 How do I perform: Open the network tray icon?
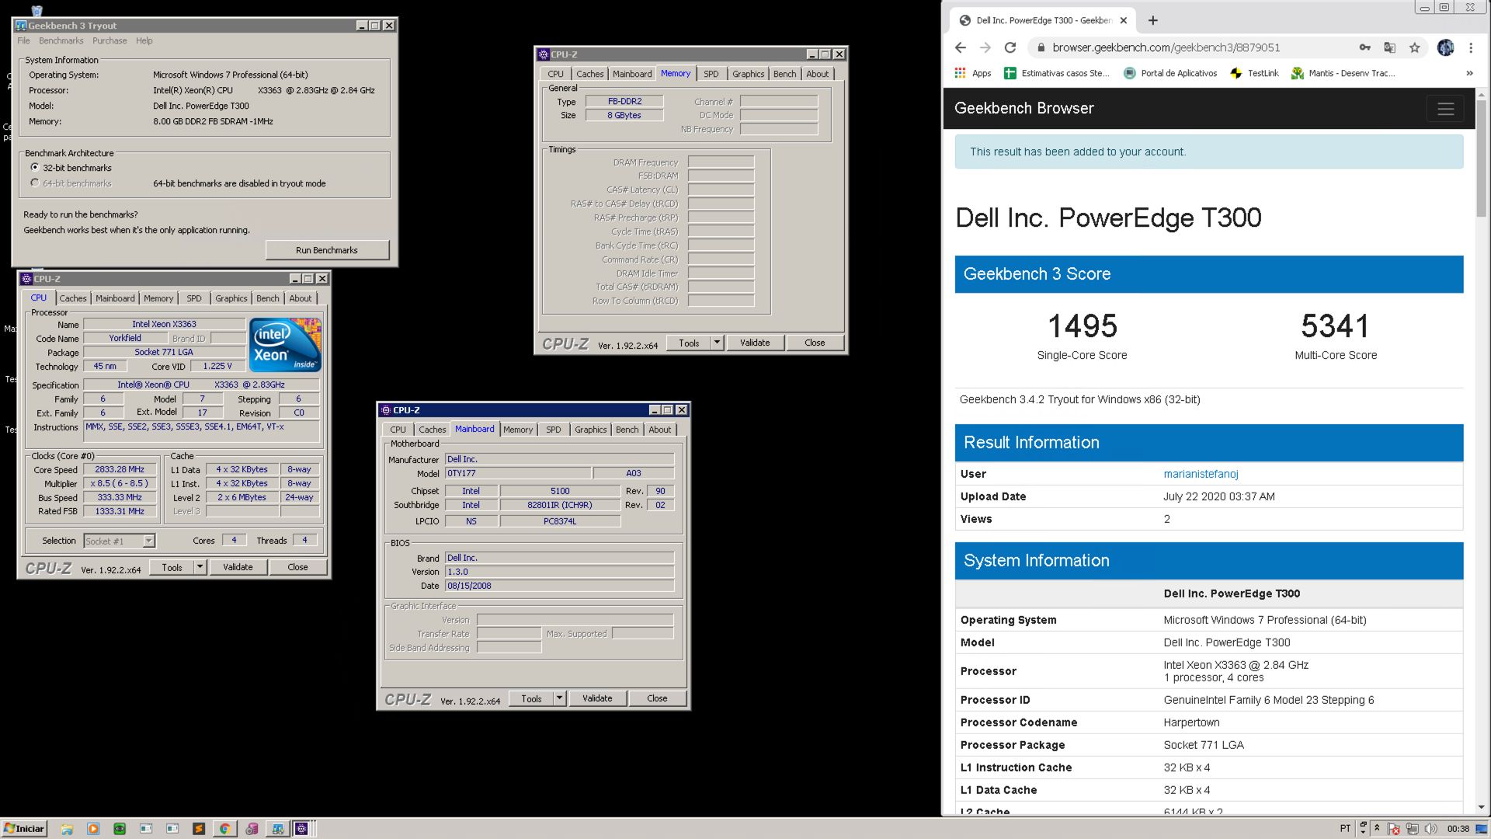1413,829
